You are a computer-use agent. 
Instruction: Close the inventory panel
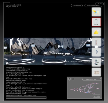tap(93, 6)
